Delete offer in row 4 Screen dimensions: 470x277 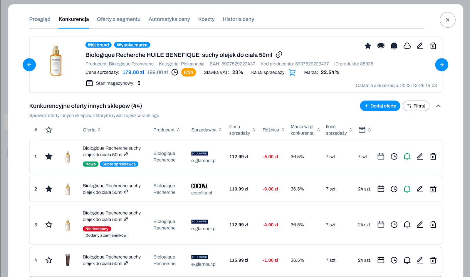(x=433, y=260)
